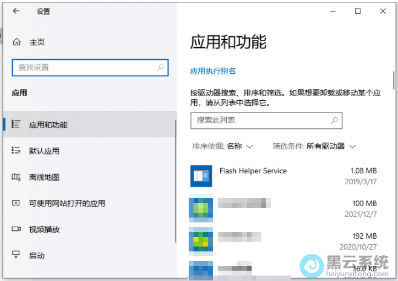The width and height of the screenshot is (398, 281).
Task: Click the search icon in 搜索此列表 box
Action: [334, 120]
